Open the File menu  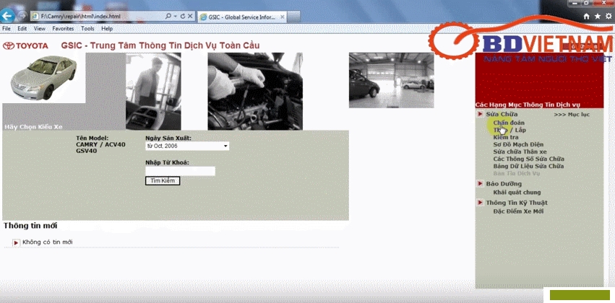(x=7, y=29)
